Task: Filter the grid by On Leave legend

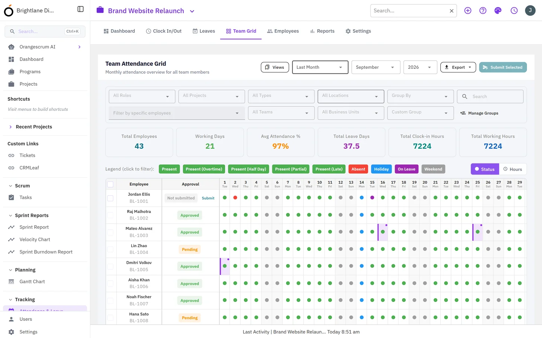Action: tap(406, 169)
